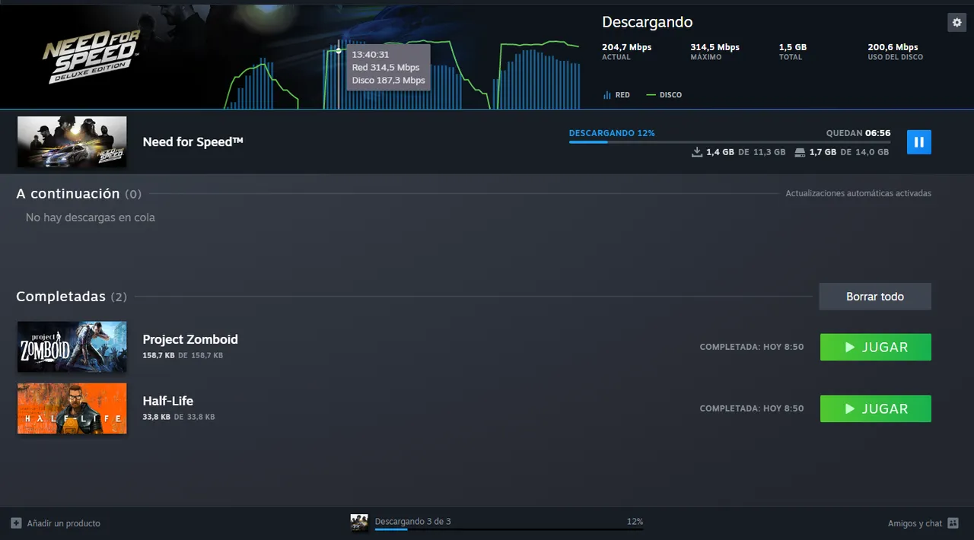The width and height of the screenshot is (974, 540).
Task: Click bottom bar game mini thumbnail
Action: pyautogui.click(x=359, y=523)
